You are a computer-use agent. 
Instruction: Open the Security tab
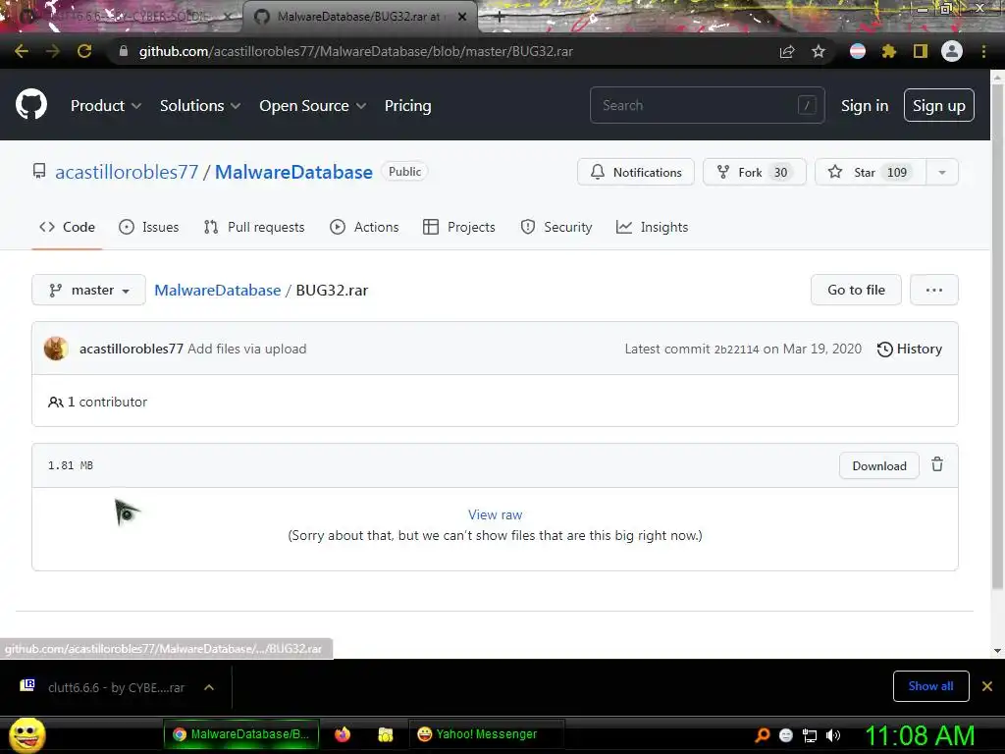556,227
